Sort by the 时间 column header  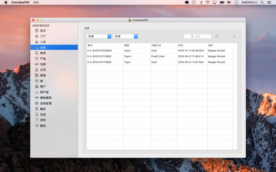192,45
